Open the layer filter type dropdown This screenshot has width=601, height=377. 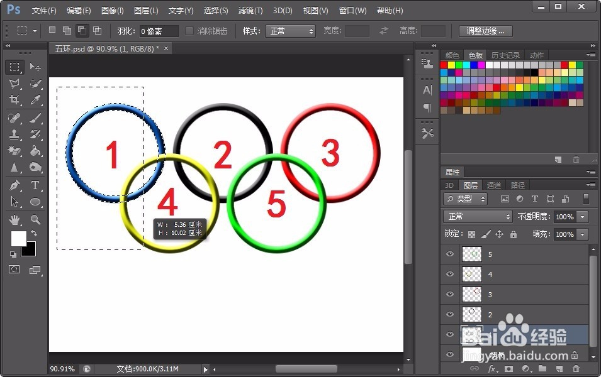466,199
